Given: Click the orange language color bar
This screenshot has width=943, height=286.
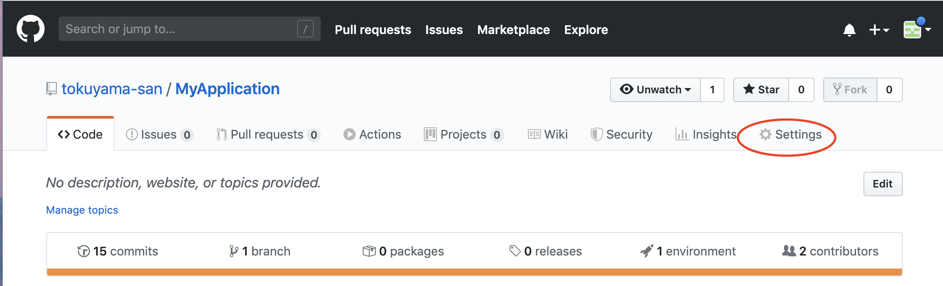Looking at the screenshot, I should pyautogui.click(x=474, y=272).
